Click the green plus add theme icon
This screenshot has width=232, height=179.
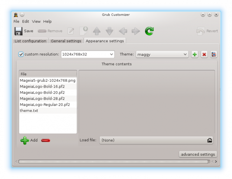[x=195, y=55]
